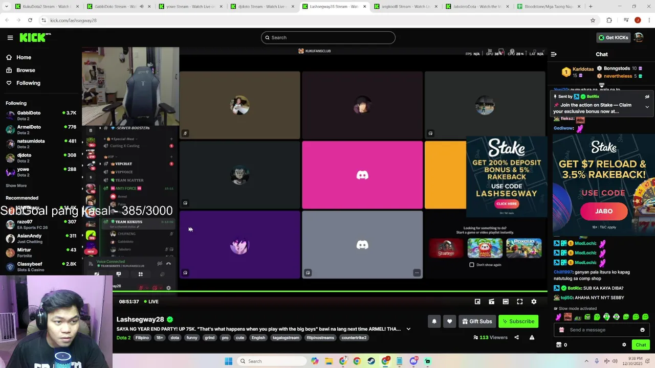Open the gift icon in the message box
Image resolution: width=655 pixels, height=368 pixels.
coord(561,330)
